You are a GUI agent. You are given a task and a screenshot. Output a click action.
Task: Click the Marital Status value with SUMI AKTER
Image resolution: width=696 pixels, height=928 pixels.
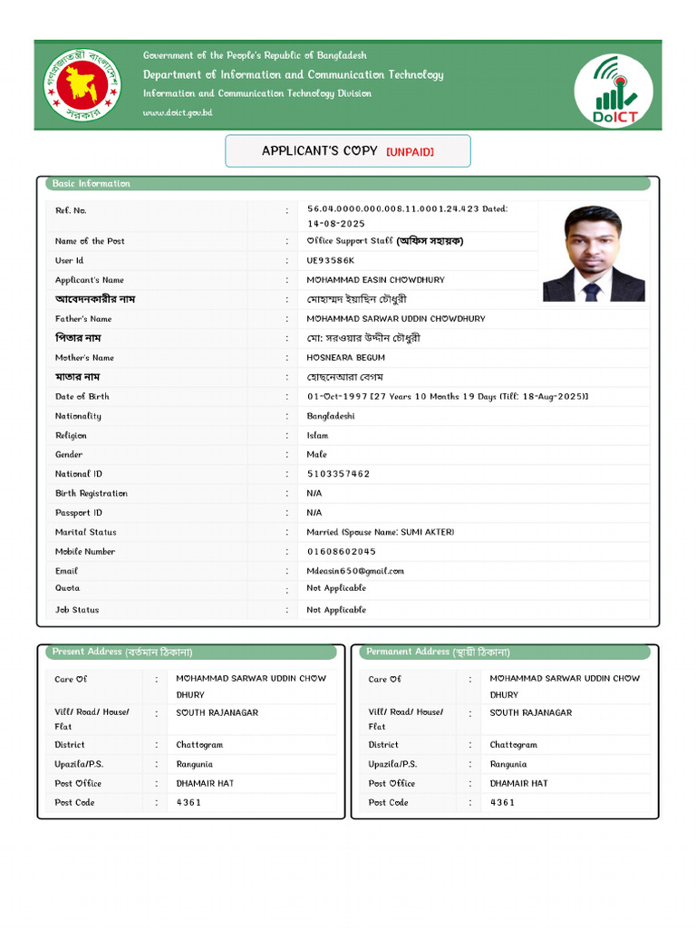point(380,532)
